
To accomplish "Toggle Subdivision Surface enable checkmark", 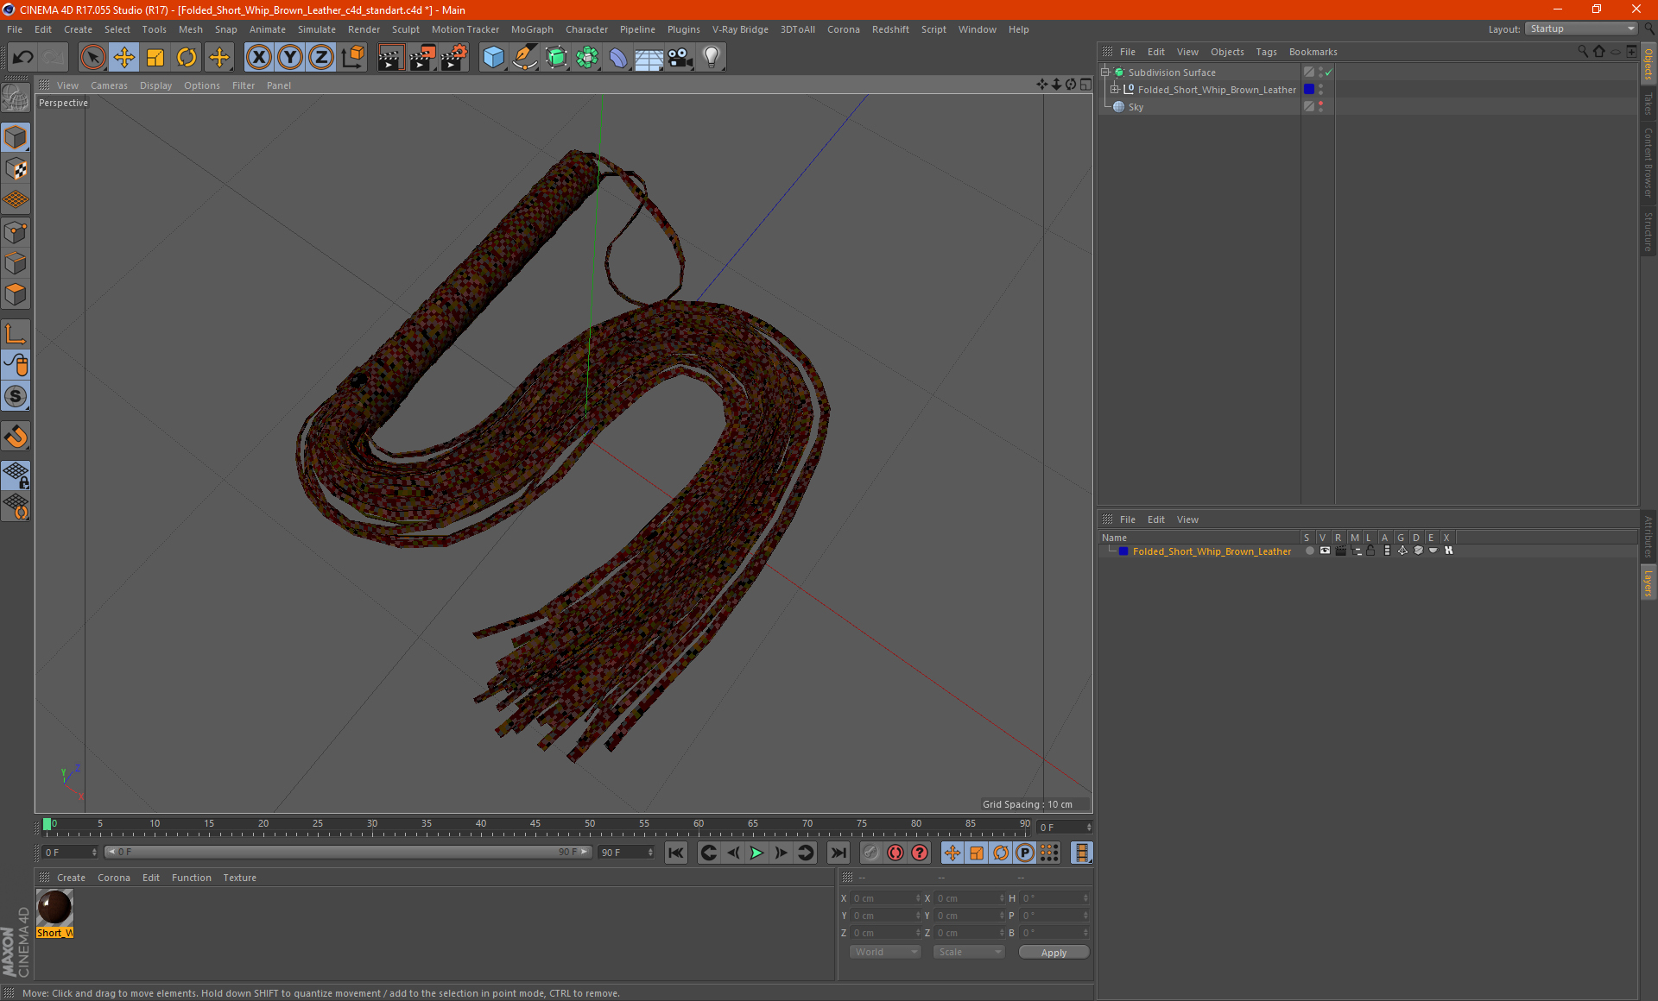I will pyautogui.click(x=1329, y=72).
